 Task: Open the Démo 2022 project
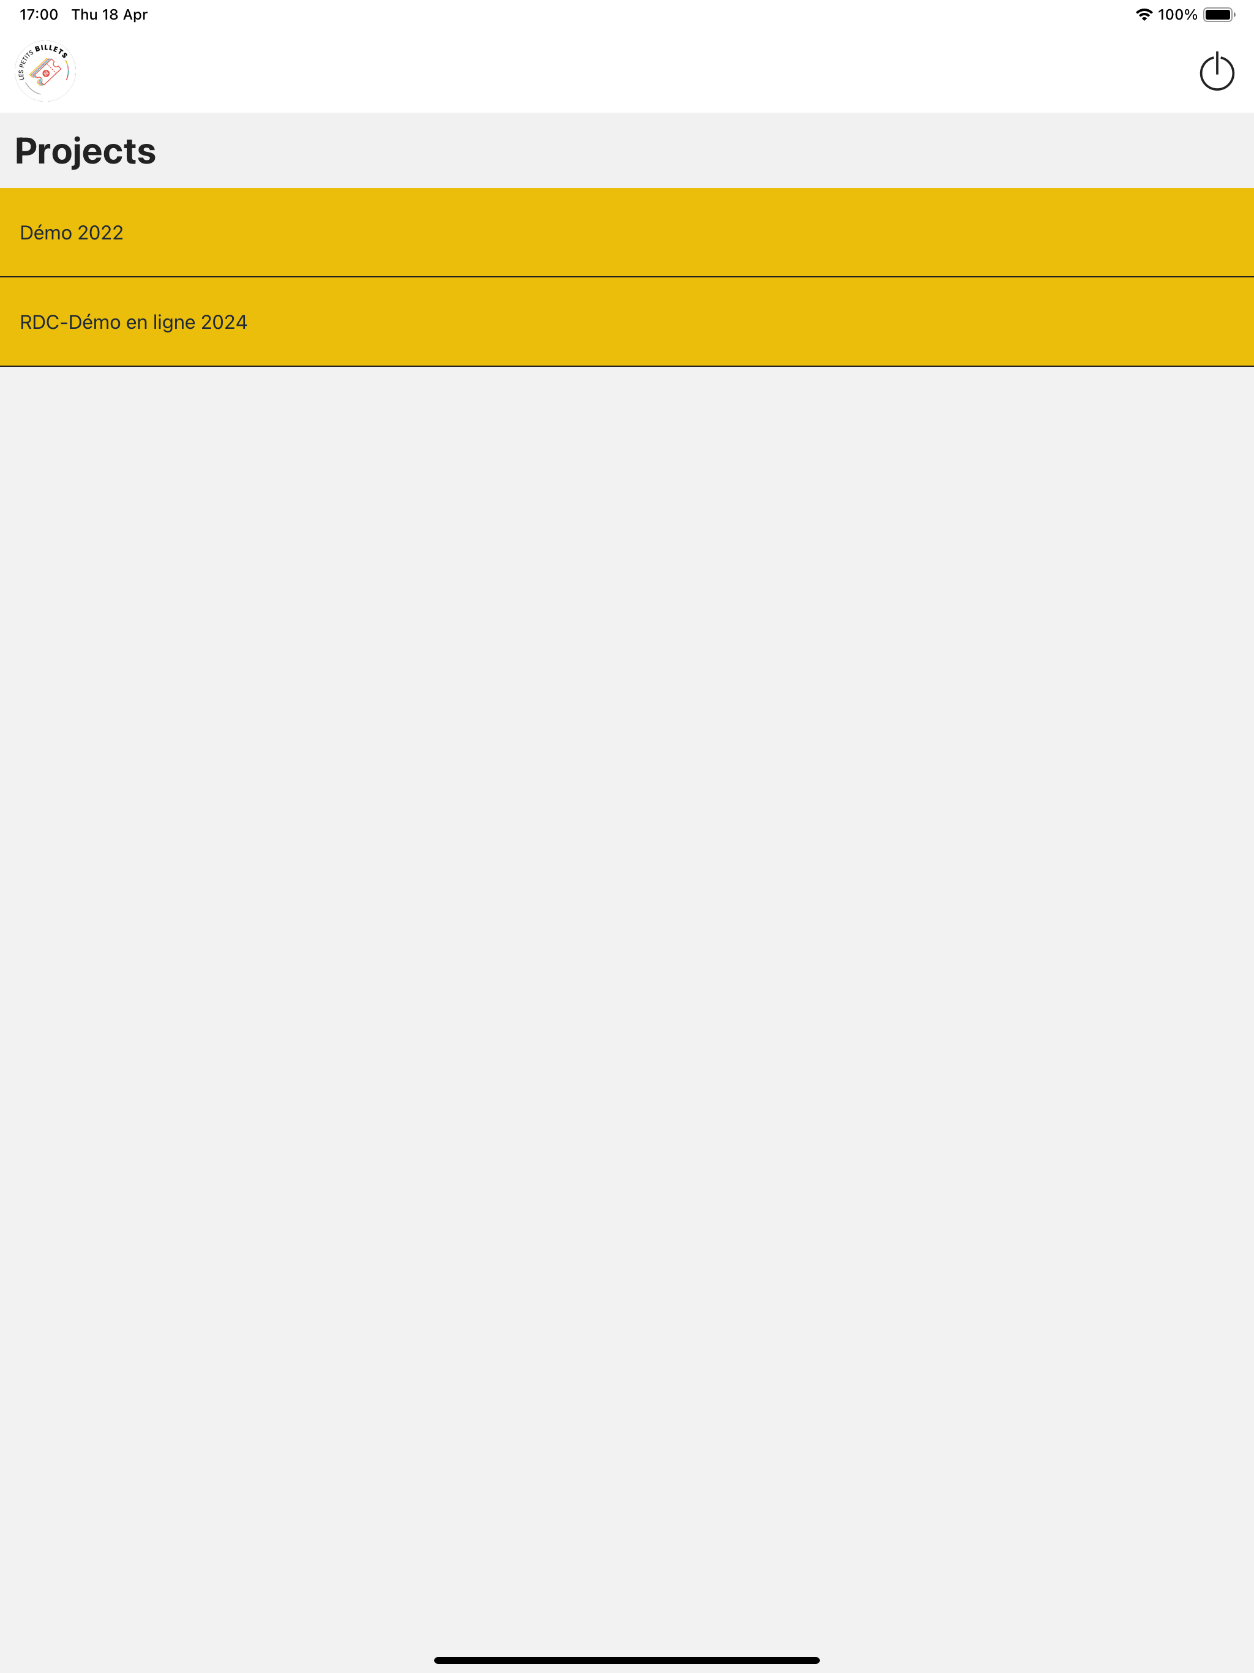(627, 232)
